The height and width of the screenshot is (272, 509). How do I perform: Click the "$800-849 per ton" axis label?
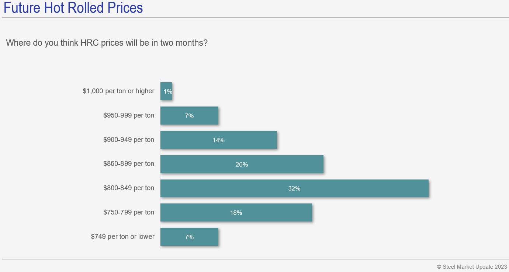tap(129, 188)
